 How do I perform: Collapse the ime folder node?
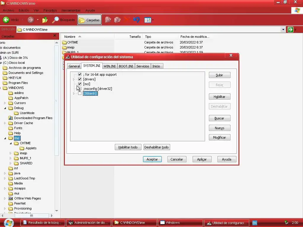pyautogui.click(x=5, y=138)
